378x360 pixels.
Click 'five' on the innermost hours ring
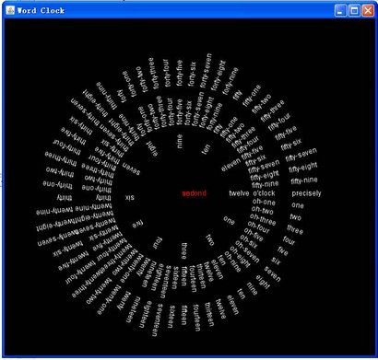[x=137, y=224]
